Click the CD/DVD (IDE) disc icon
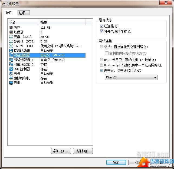Image resolution: width=174 pixels, height=169 pixels. (x=11, y=46)
